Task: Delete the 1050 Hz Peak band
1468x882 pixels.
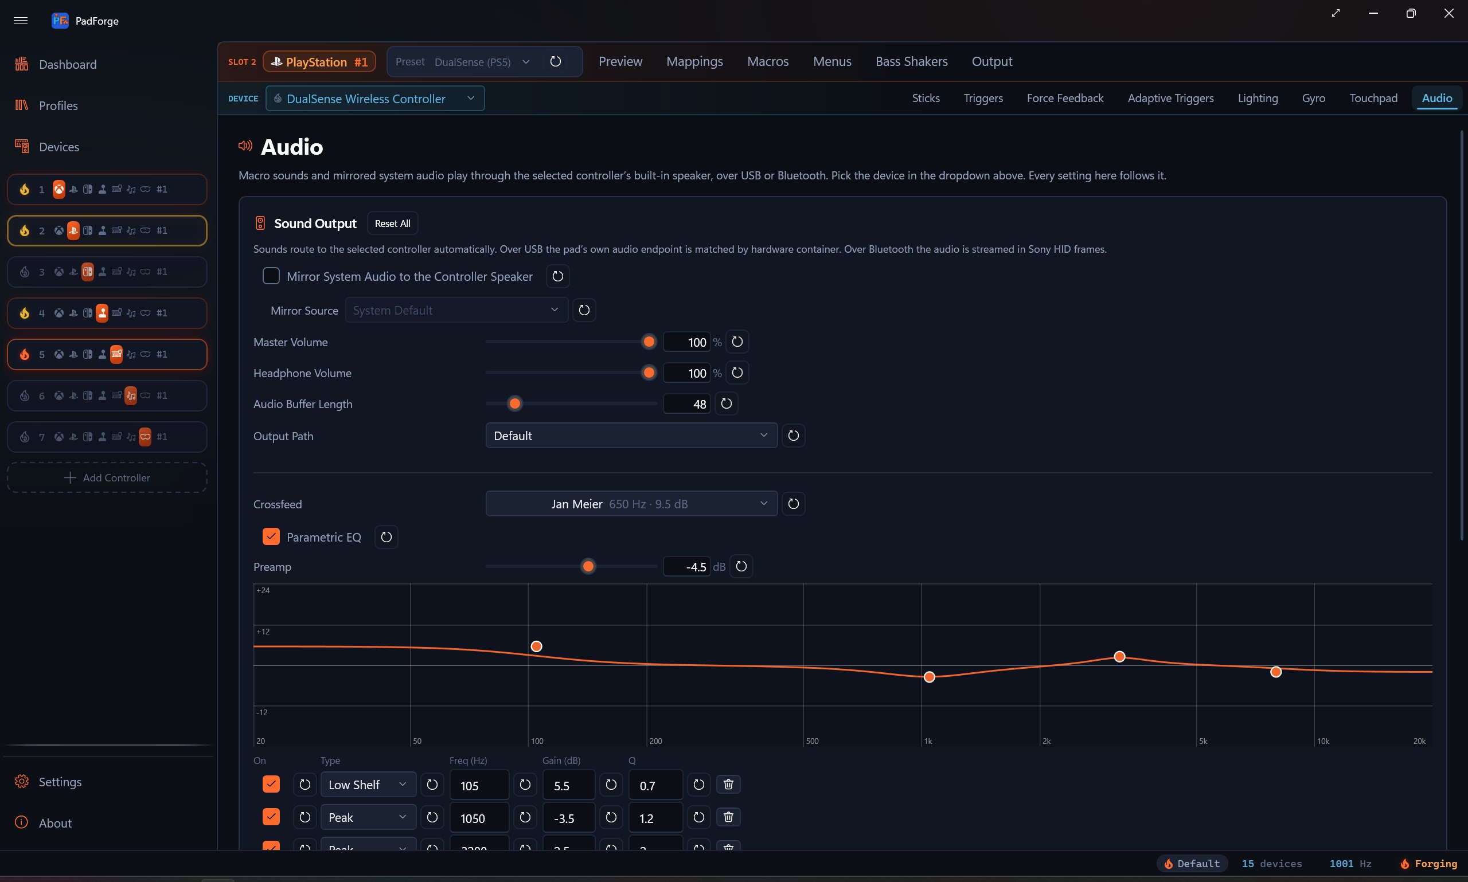Action: [x=728, y=817]
